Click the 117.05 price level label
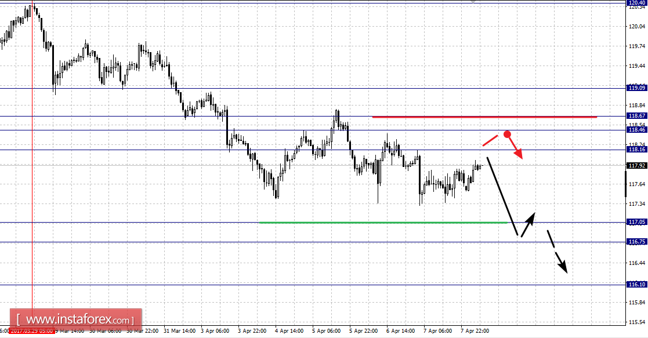Image resolution: width=648 pixels, height=338 pixels. [x=637, y=222]
